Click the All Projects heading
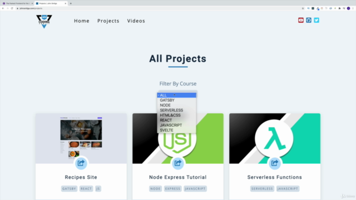 click(x=178, y=59)
